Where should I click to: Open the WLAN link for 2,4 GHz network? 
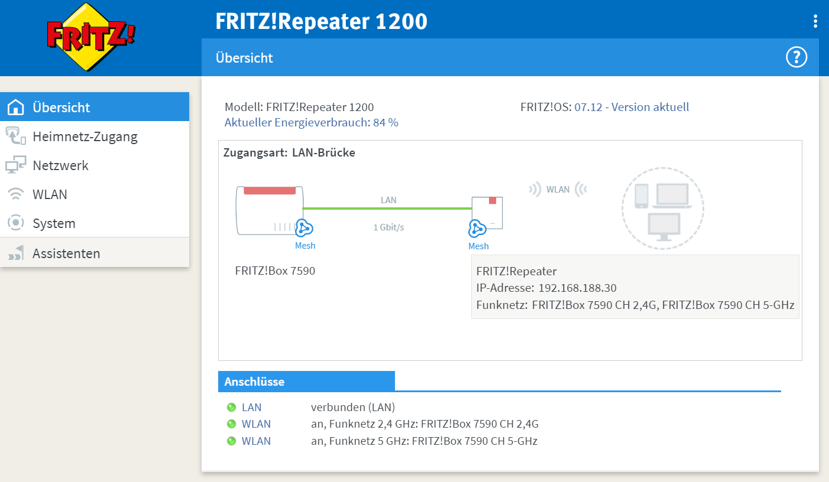tap(256, 424)
